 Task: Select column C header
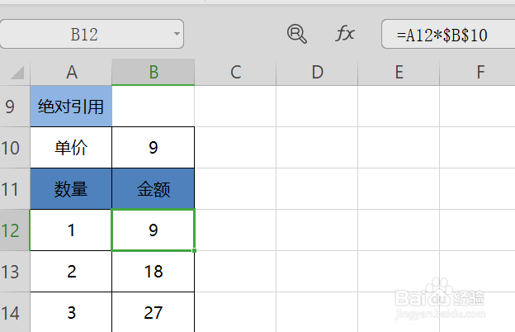[x=235, y=73]
